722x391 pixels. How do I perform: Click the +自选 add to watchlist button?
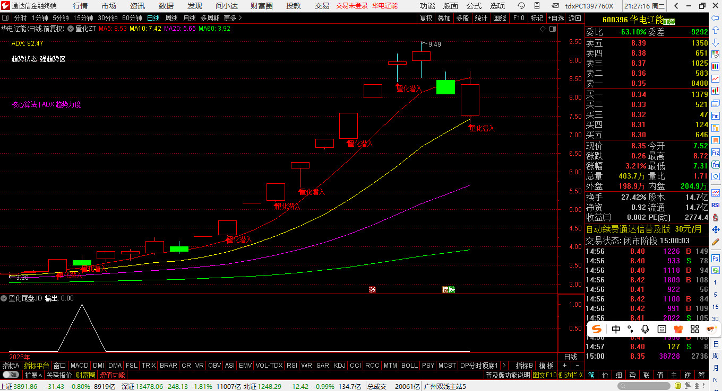click(555, 18)
